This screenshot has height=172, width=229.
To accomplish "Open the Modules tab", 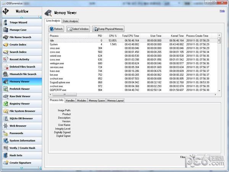I will pos(82,101).
